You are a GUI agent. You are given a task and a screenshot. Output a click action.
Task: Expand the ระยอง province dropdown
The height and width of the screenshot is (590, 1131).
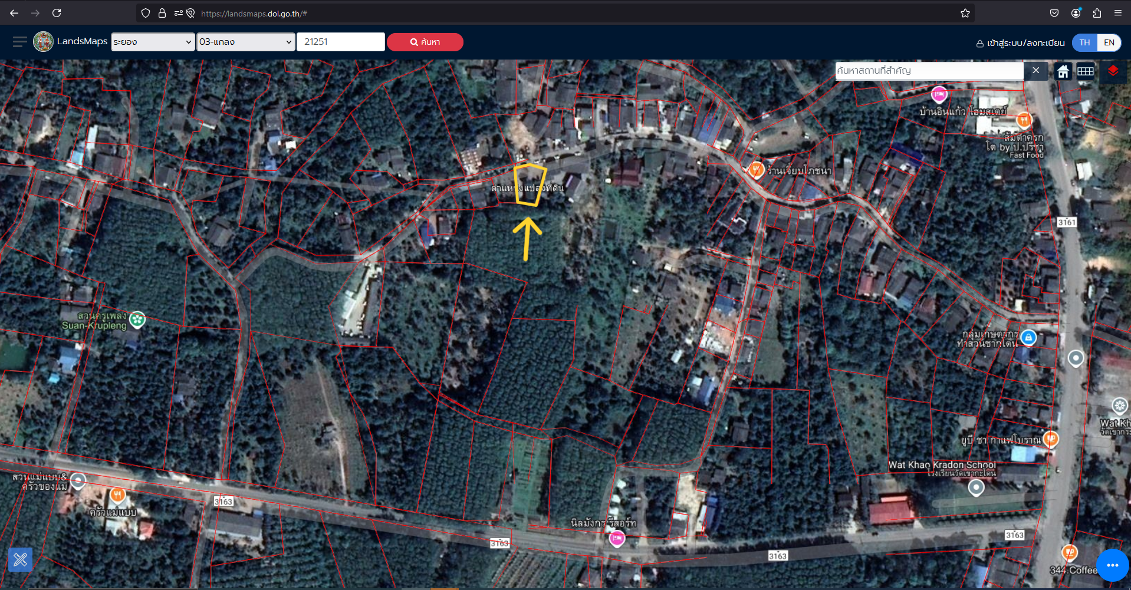(x=153, y=42)
